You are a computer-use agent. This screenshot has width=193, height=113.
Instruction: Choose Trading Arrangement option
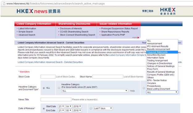[162, 61]
